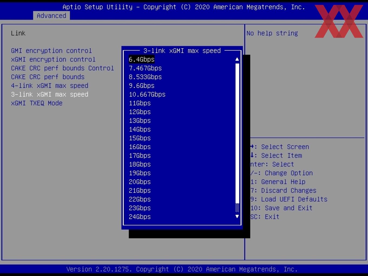368x276 pixels.
Task: Click the 'Discard Changes' key hint
Action: (x=283, y=190)
